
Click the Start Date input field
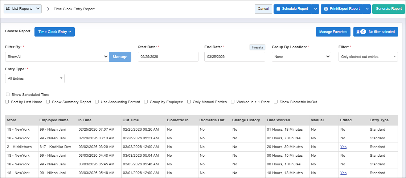click(168, 57)
